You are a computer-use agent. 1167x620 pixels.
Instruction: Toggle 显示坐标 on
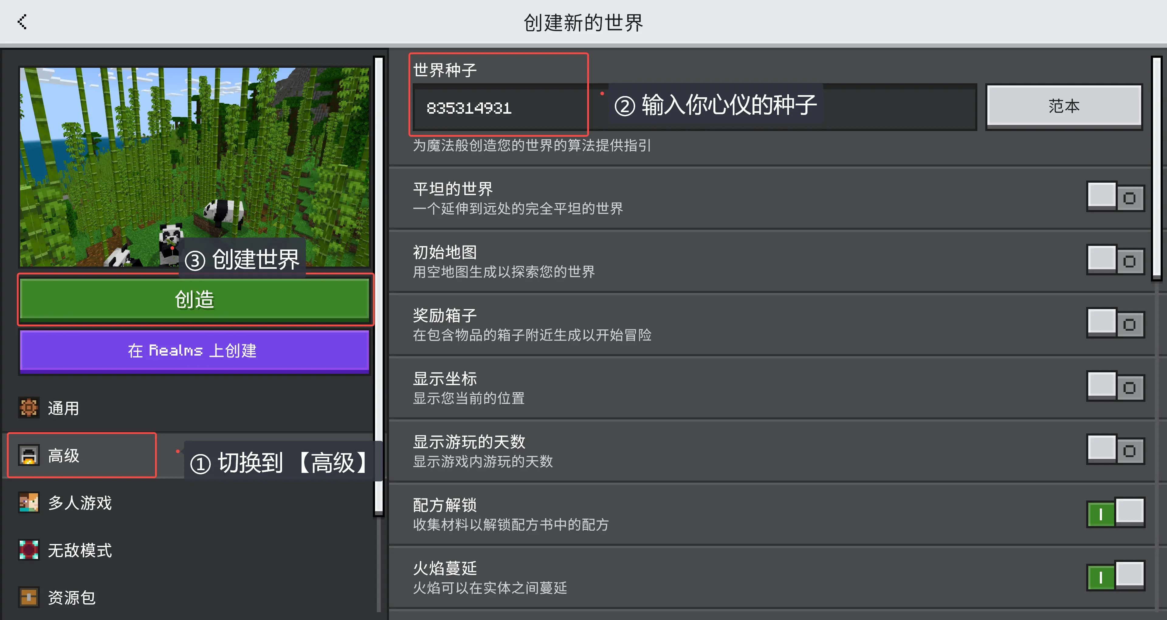1115,387
